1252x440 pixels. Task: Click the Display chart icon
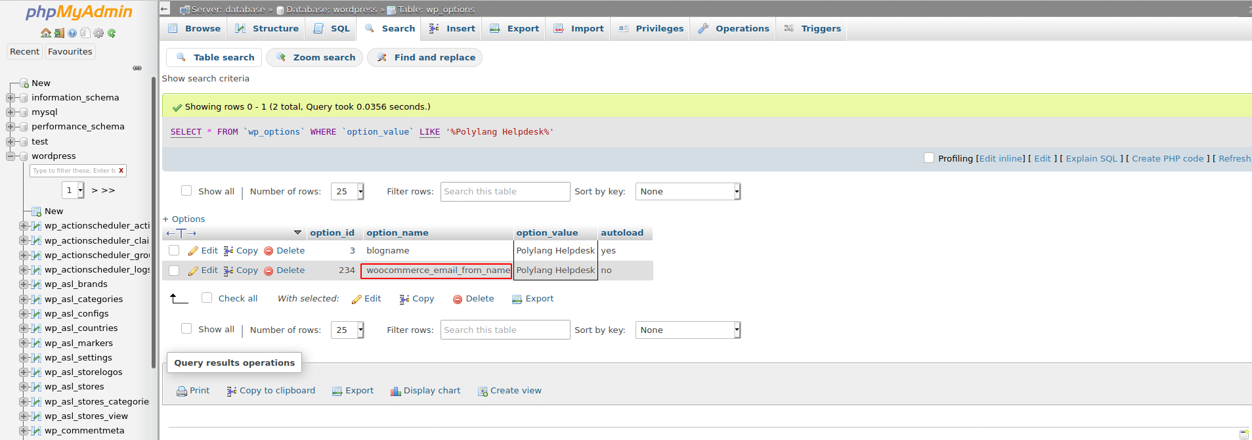point(395,391)
